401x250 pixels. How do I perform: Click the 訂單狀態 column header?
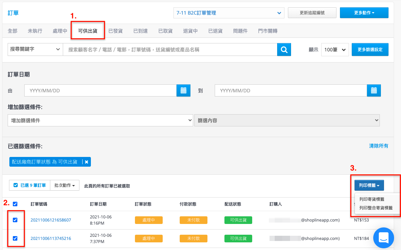[143, 204]
